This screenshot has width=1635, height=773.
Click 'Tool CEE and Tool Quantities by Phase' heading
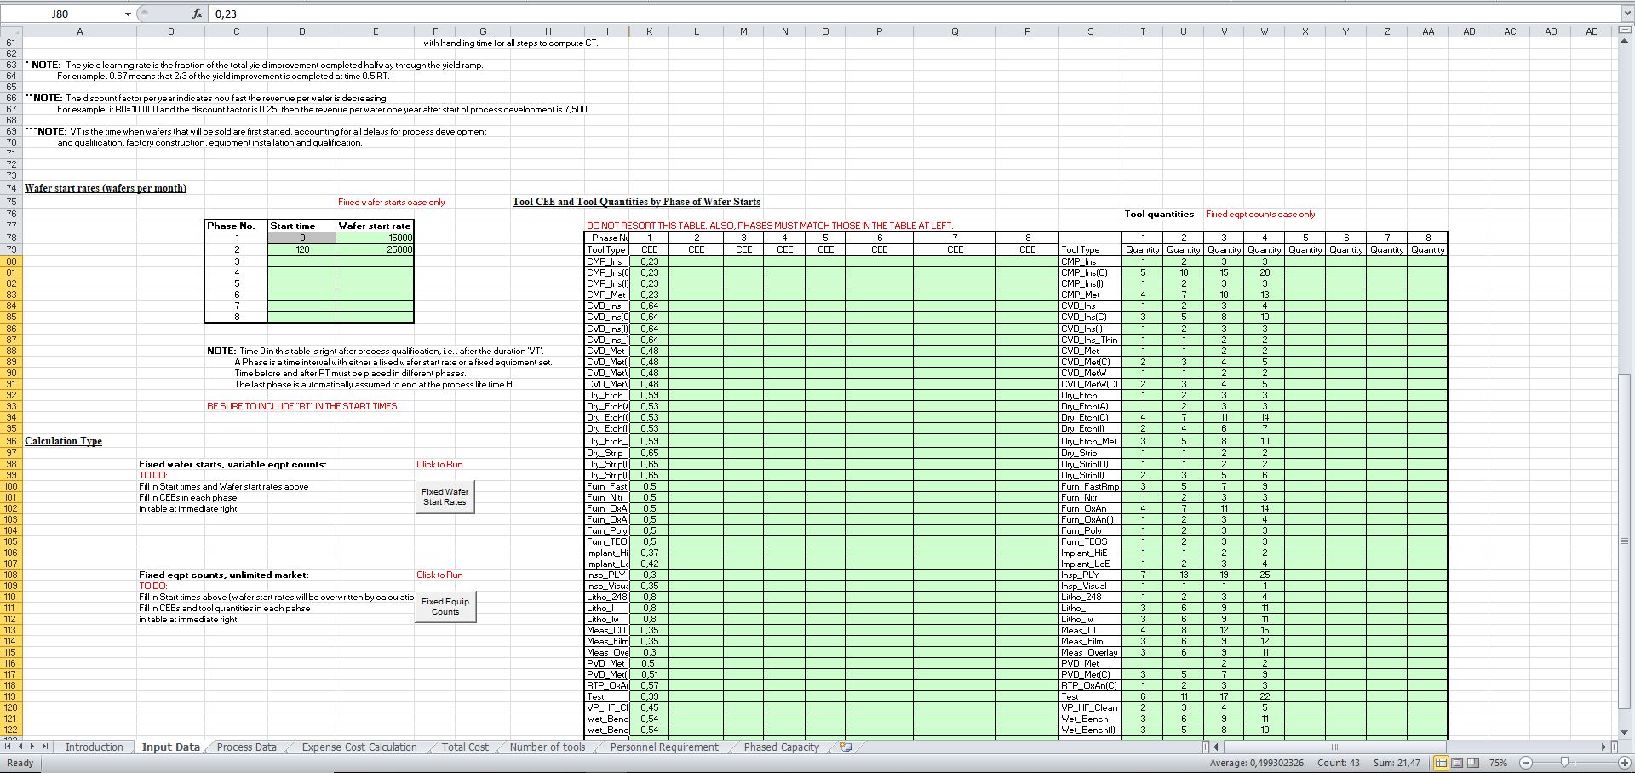point(636,202)
